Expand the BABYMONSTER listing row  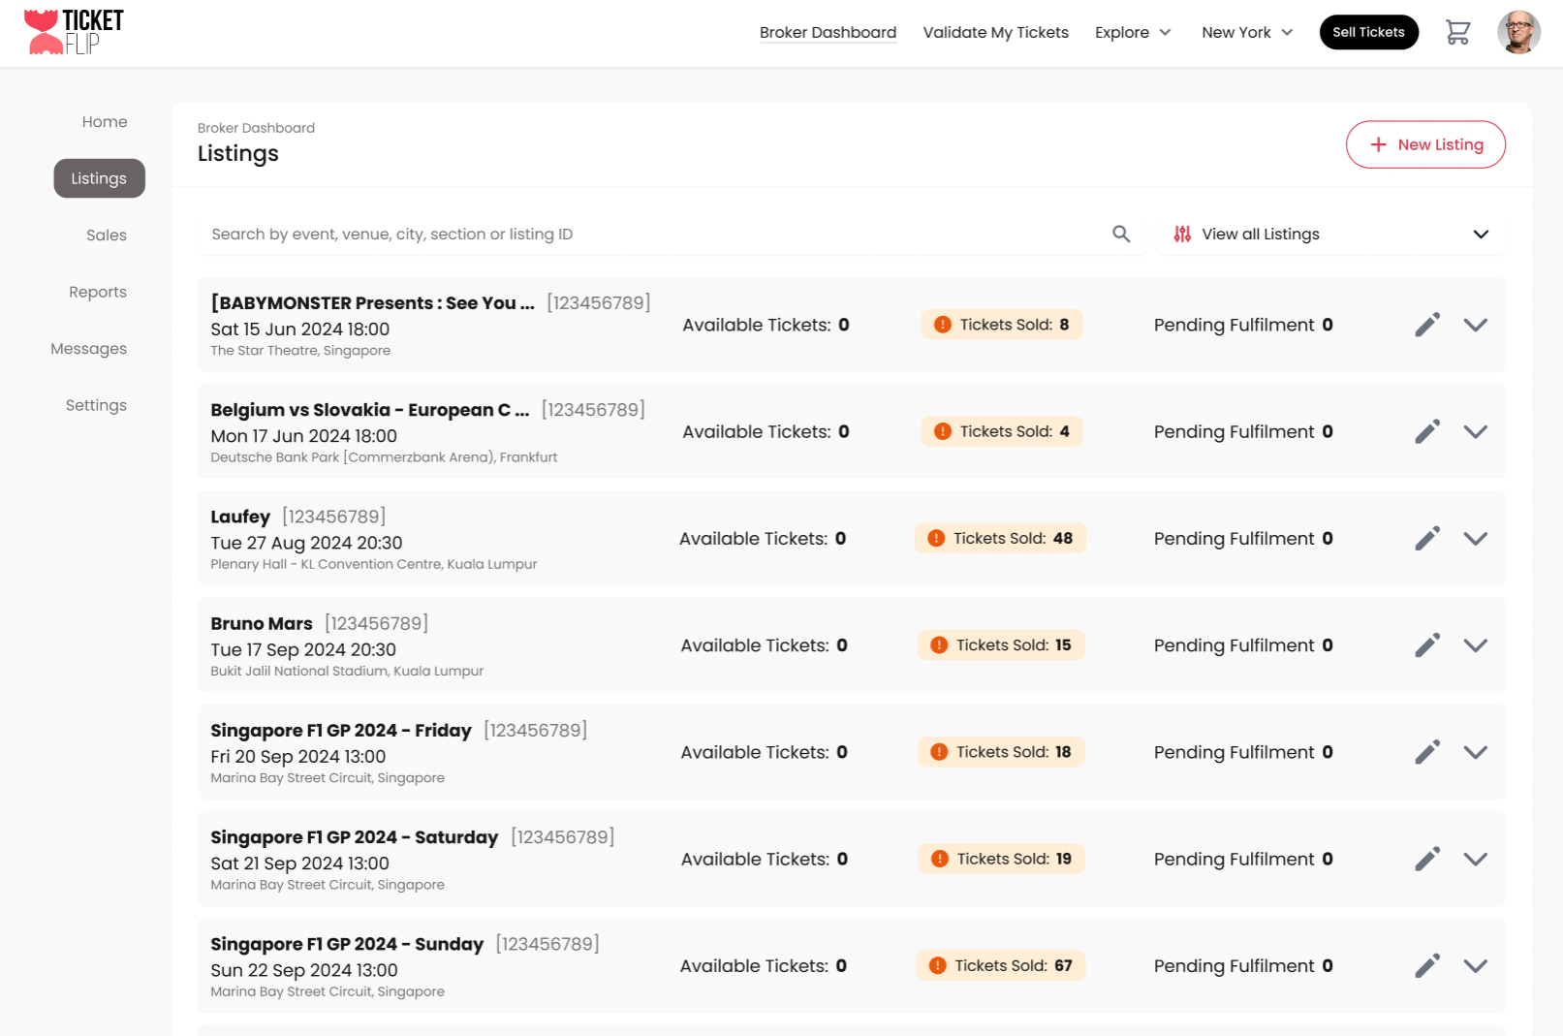click(x=1476, y=325)
